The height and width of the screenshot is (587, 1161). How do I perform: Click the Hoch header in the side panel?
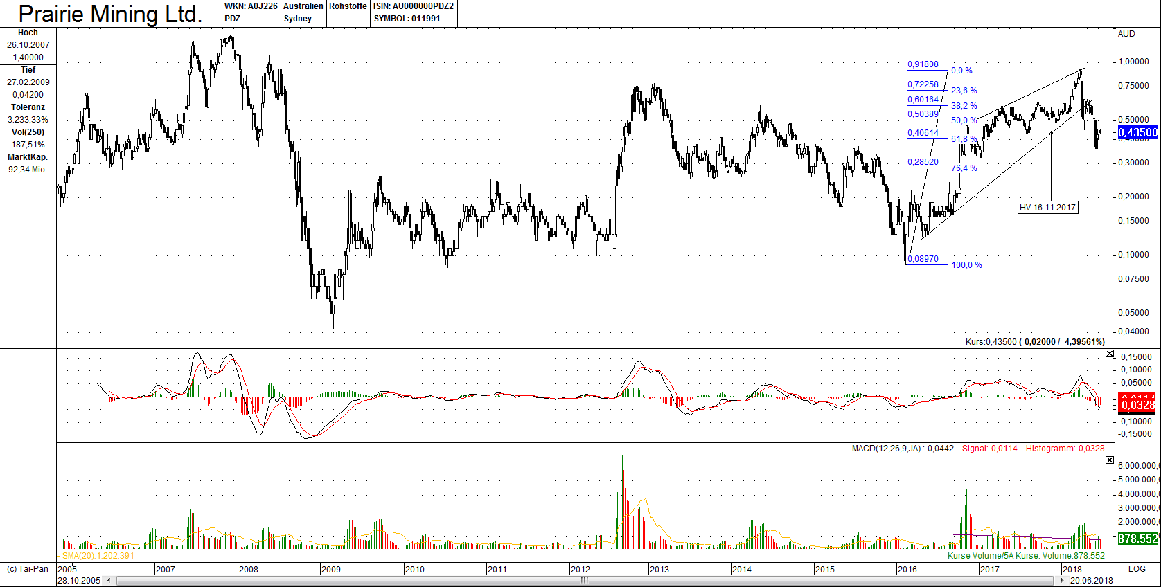click(28, 33)
